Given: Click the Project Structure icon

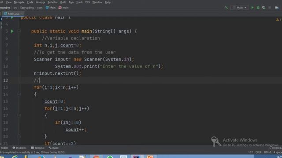Looking at the screenshot, I should (277, 8).
